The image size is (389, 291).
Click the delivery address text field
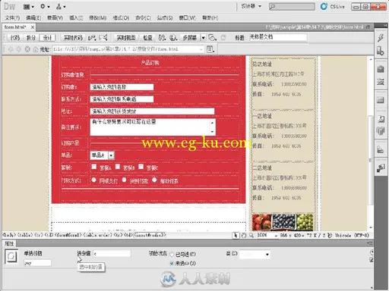(x=152, y=111)
